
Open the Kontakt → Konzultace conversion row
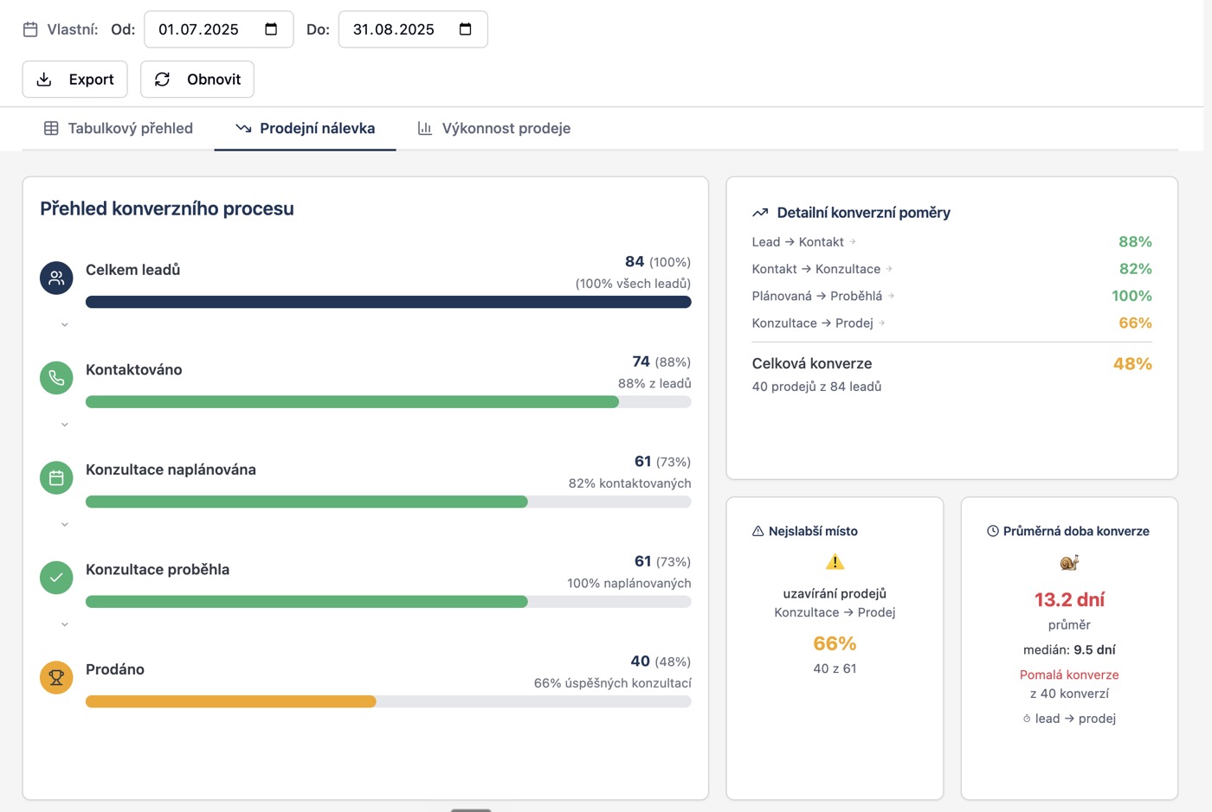(x=951, y=269)
